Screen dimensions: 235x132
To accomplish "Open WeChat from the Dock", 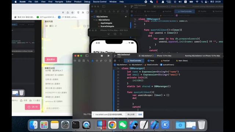I will 123,125.
